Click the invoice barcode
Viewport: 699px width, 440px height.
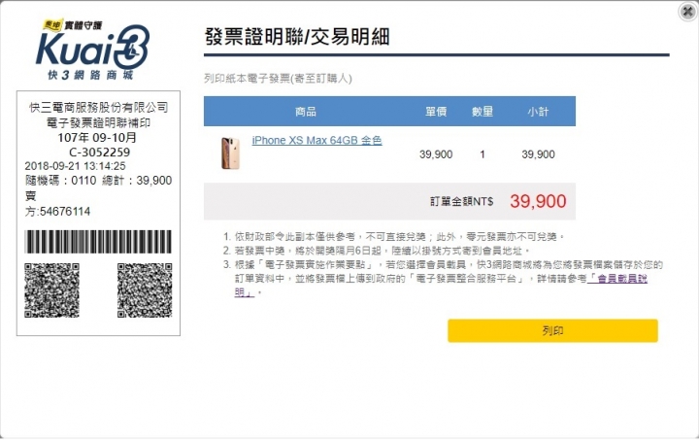(98, 242)
